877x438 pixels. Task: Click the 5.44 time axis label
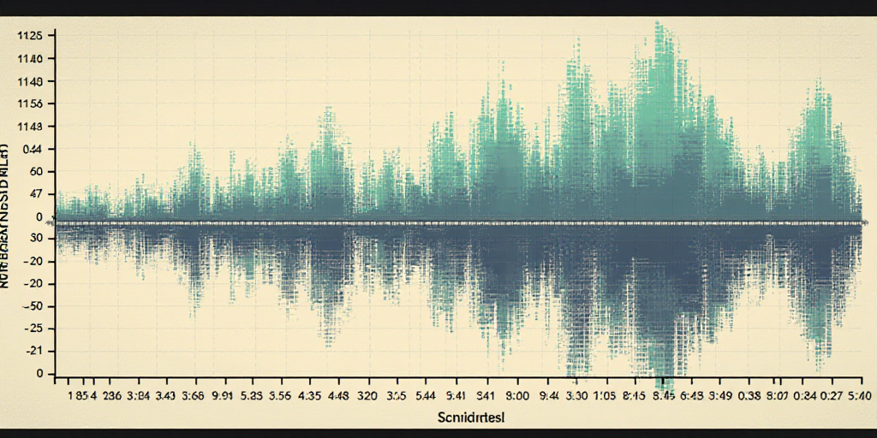426,397
